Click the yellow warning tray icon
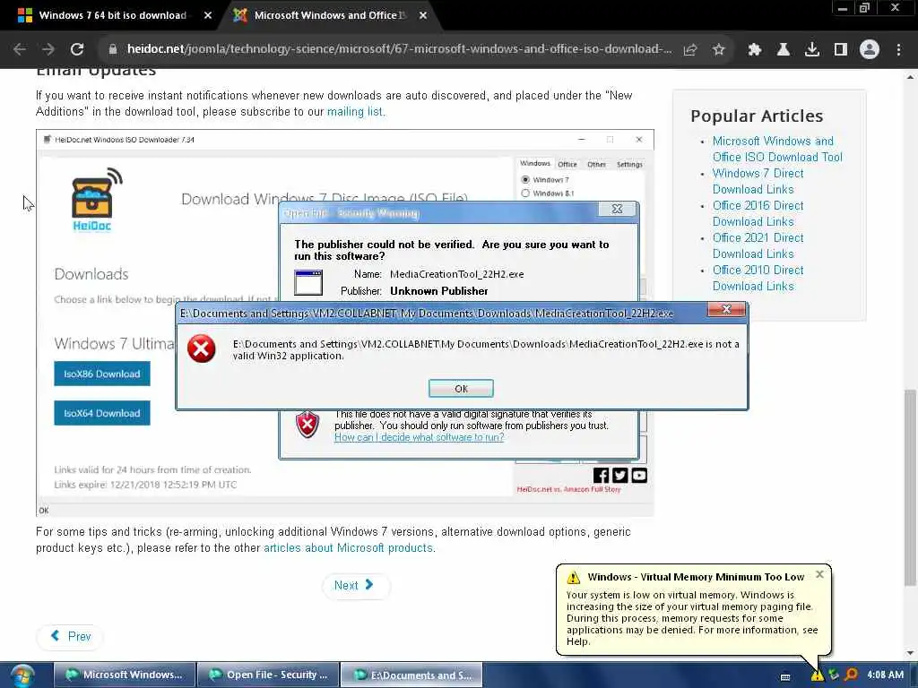The image size is (918, 688). (817, 675)
